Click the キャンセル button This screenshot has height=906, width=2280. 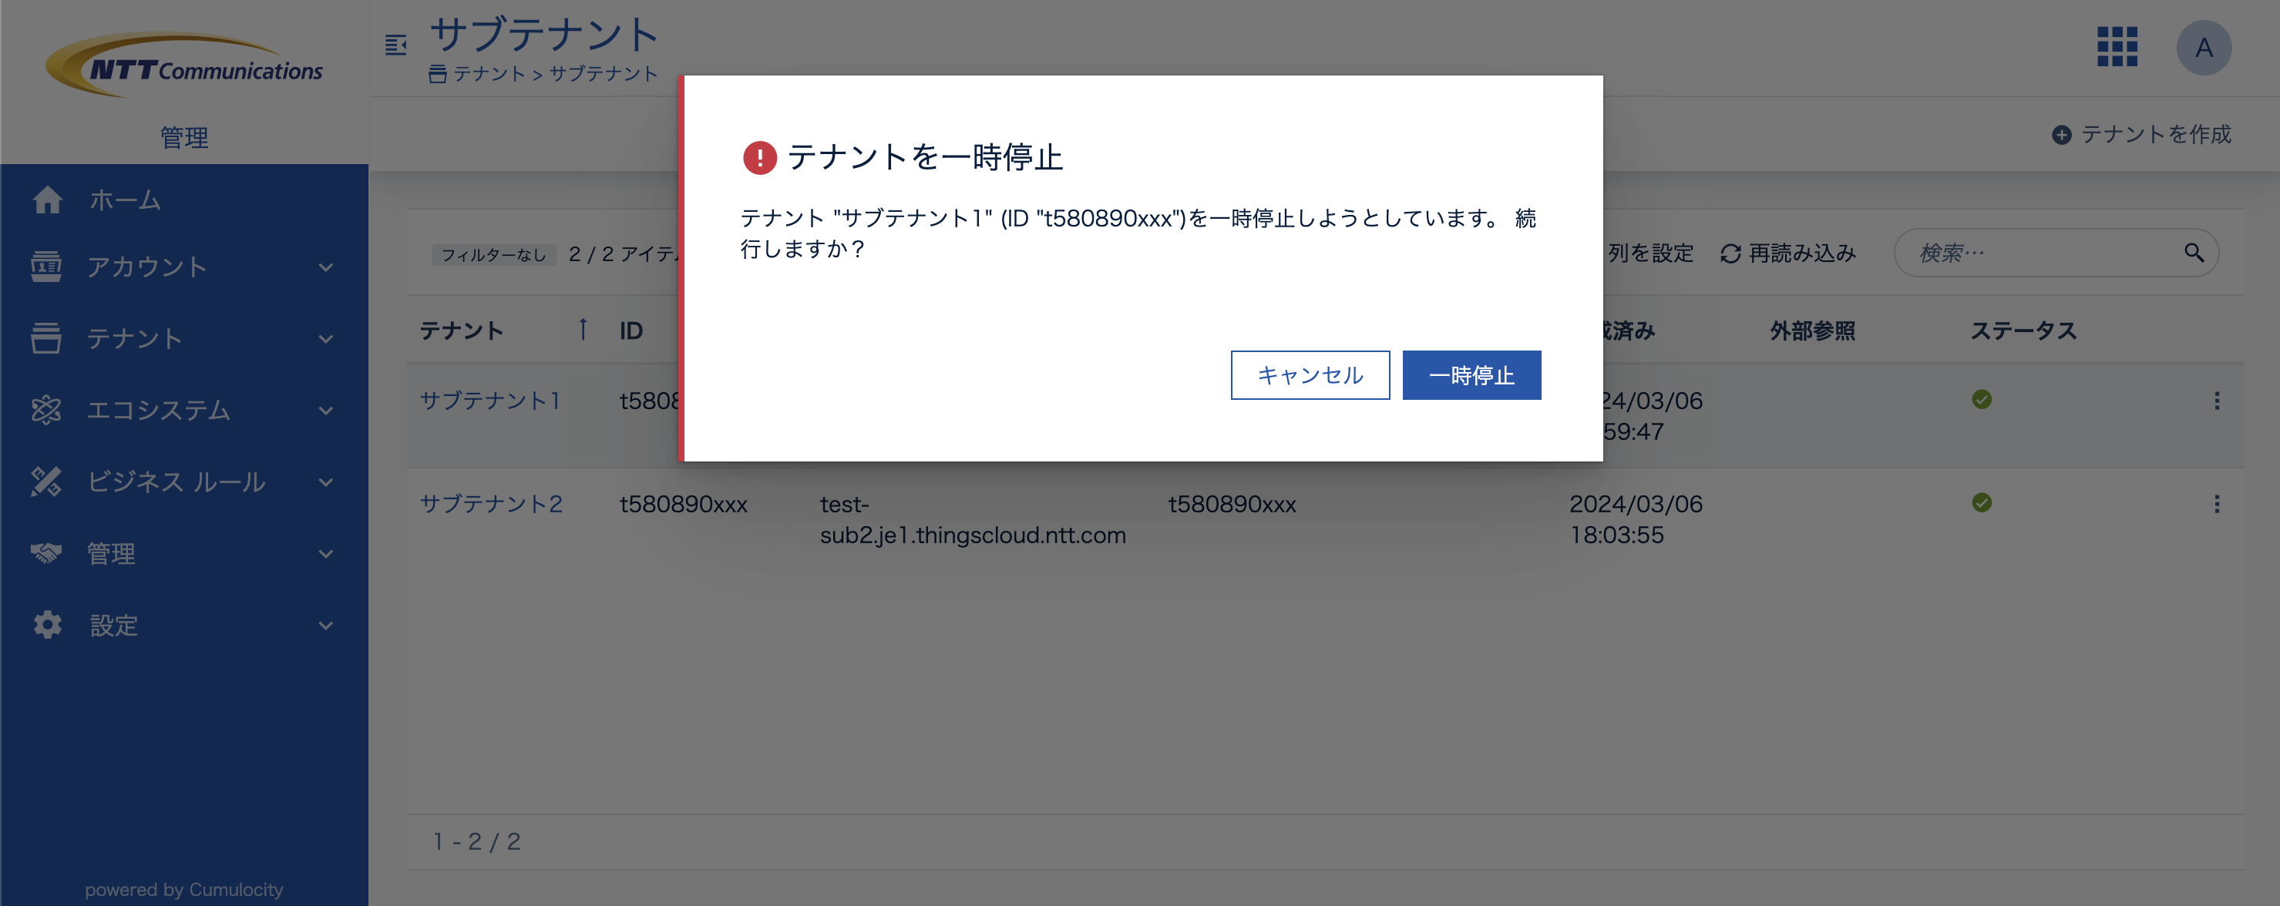[1310, 375]
